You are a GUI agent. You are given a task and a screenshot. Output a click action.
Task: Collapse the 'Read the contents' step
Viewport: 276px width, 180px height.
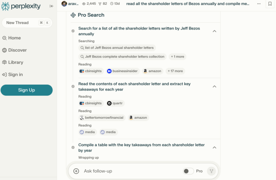214,87
